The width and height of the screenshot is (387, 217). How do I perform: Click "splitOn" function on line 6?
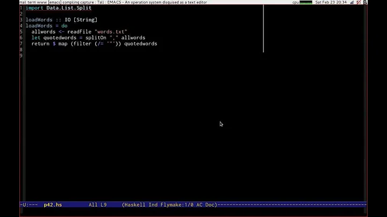click(96, 38)
